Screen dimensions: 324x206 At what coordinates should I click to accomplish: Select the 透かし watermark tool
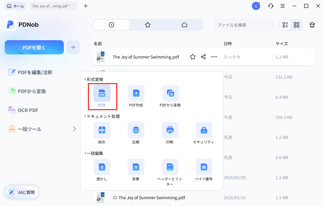102,167
